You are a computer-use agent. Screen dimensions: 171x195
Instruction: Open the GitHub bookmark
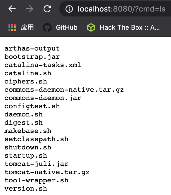[x=60, y=27]
